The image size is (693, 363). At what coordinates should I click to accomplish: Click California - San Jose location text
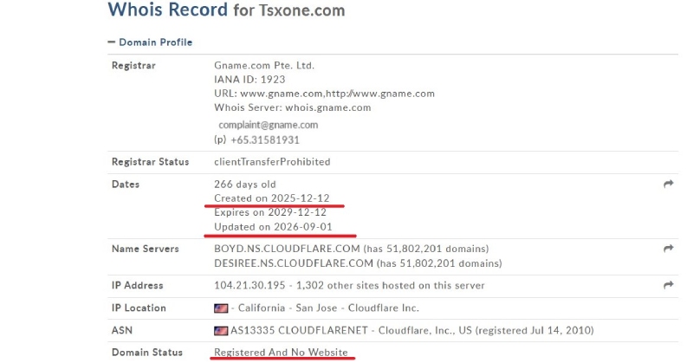288,308
